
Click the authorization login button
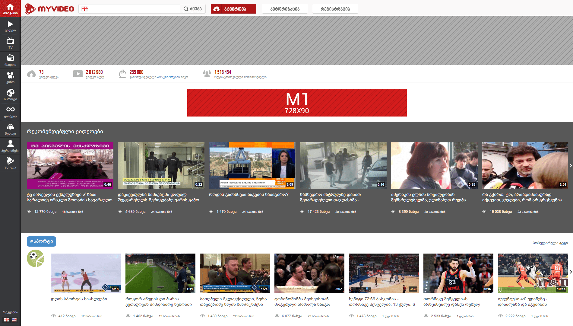(x=285, y=9)
